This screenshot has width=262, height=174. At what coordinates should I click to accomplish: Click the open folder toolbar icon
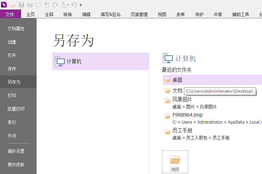tap(13, 5)
